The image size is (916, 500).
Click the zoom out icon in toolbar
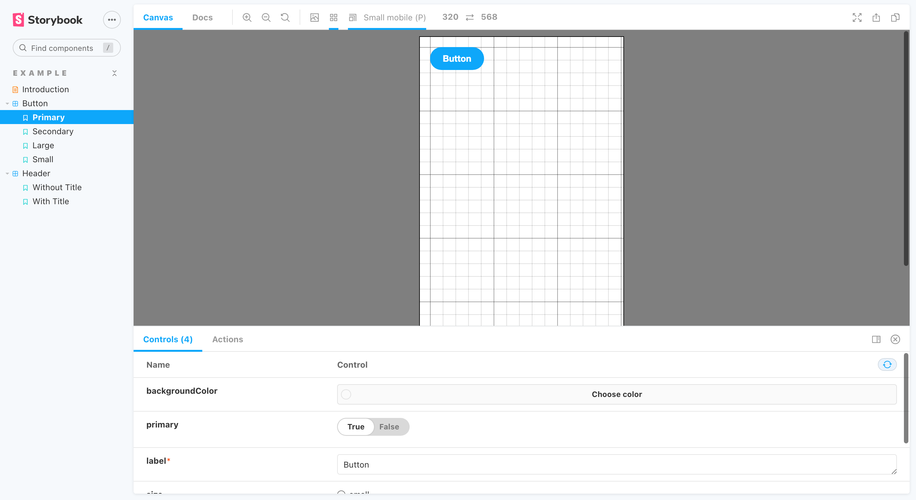pos(266,17)
